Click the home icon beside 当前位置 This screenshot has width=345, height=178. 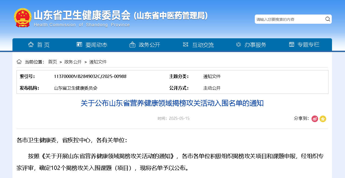coord(19,62)
